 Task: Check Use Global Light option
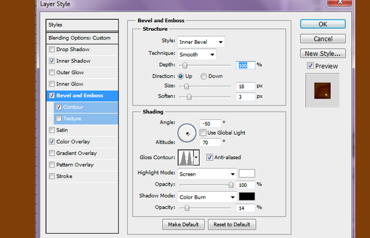pos(203,133)
